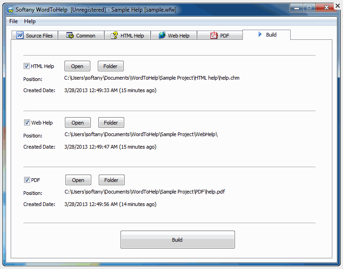The height and width of the screenshot is (269, 343).
Task: Uncheck the HTML Help checkbox
Action: (x=27, y=66)
